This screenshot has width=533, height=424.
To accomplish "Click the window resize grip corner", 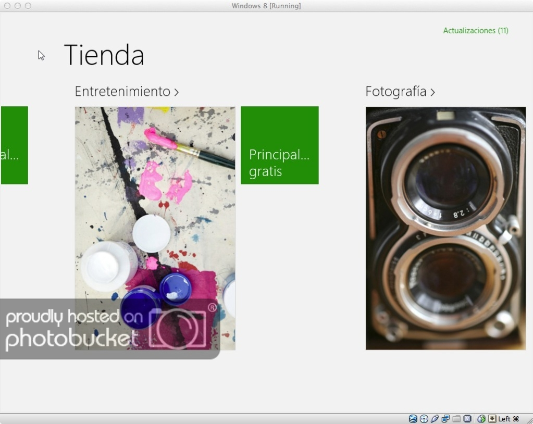I will [x=528, y=419].
